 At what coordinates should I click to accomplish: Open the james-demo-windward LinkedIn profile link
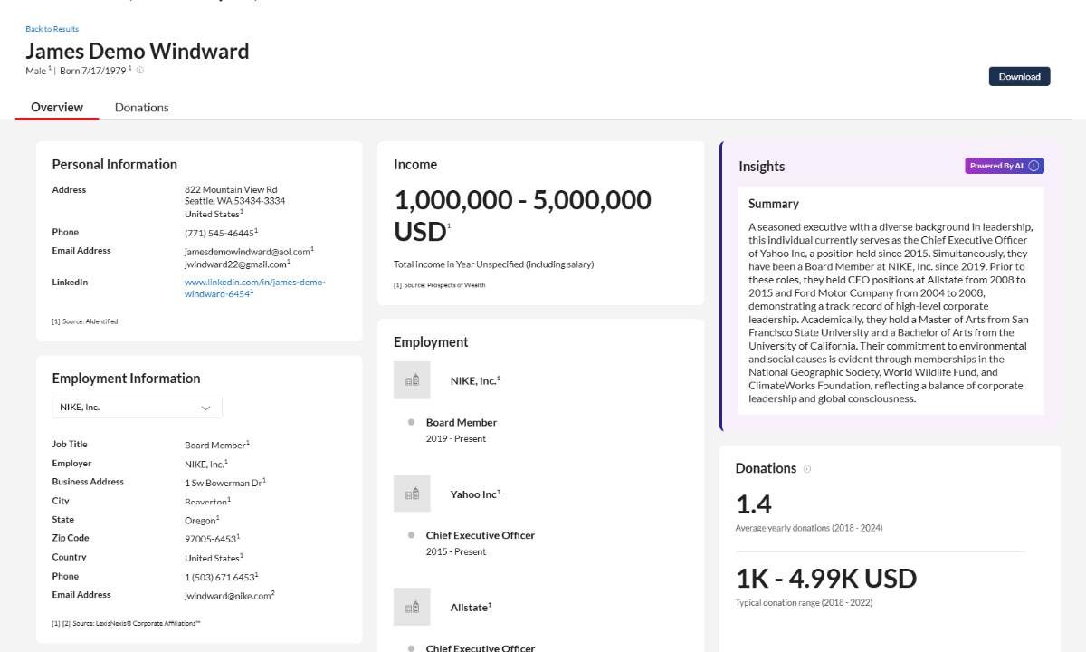[253, 288]
